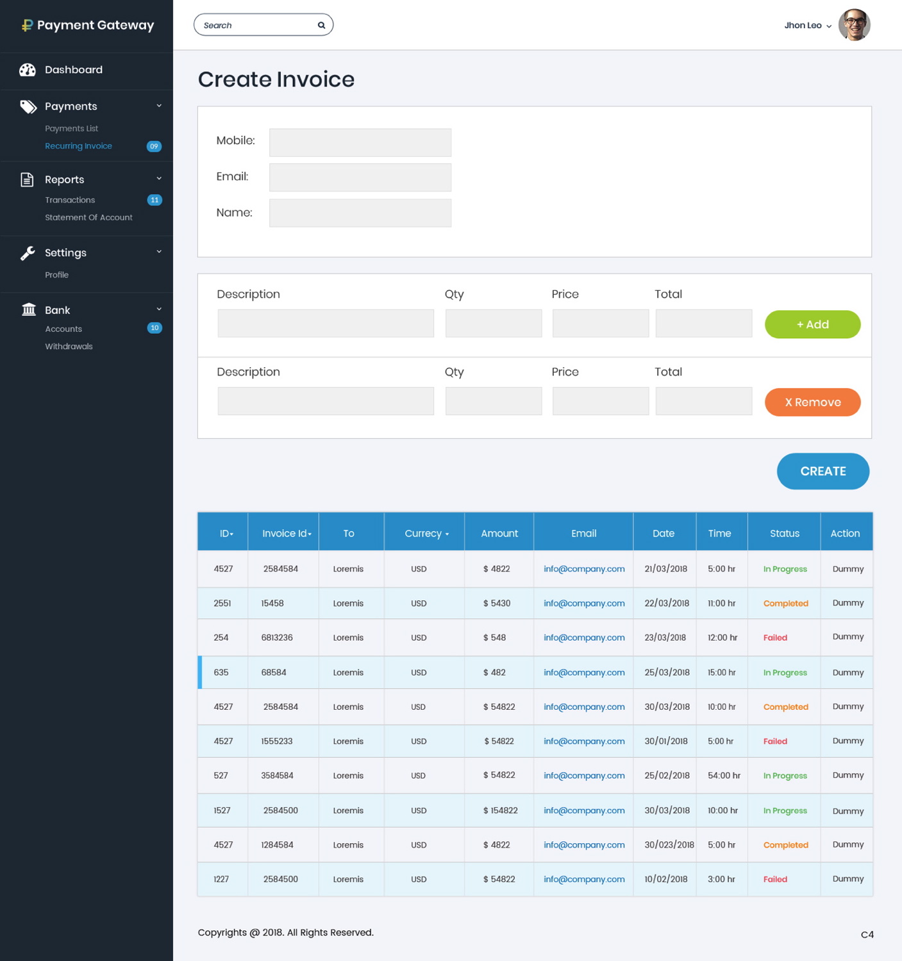
Task: Click the Settings wrench icon
Action: click(x=28, y=253)
